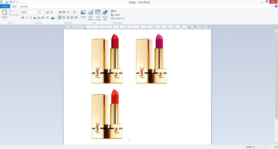
Task: Toggle superscript formatting
Action: tap(43, 17)
